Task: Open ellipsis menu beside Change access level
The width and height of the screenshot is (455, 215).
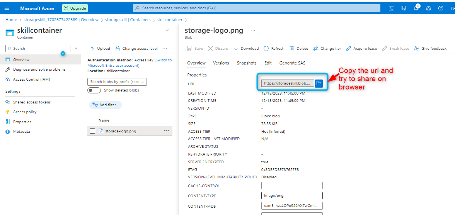Action: [165, 49]
